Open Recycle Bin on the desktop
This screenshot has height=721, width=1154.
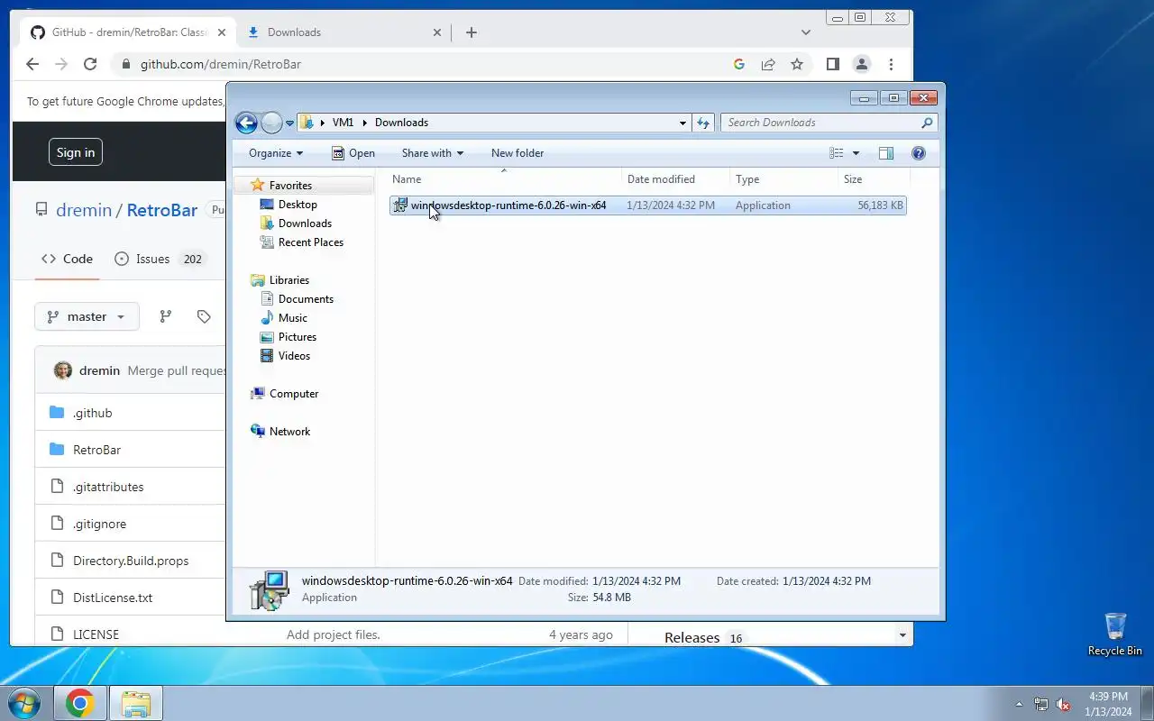(x=1115, y=634)
